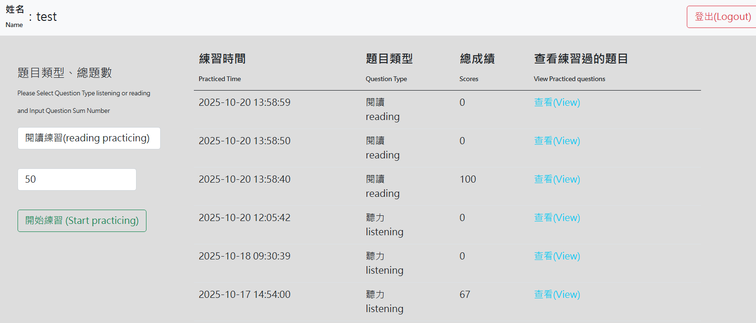View questions from the 2025-10-17 session

(557, 295)
